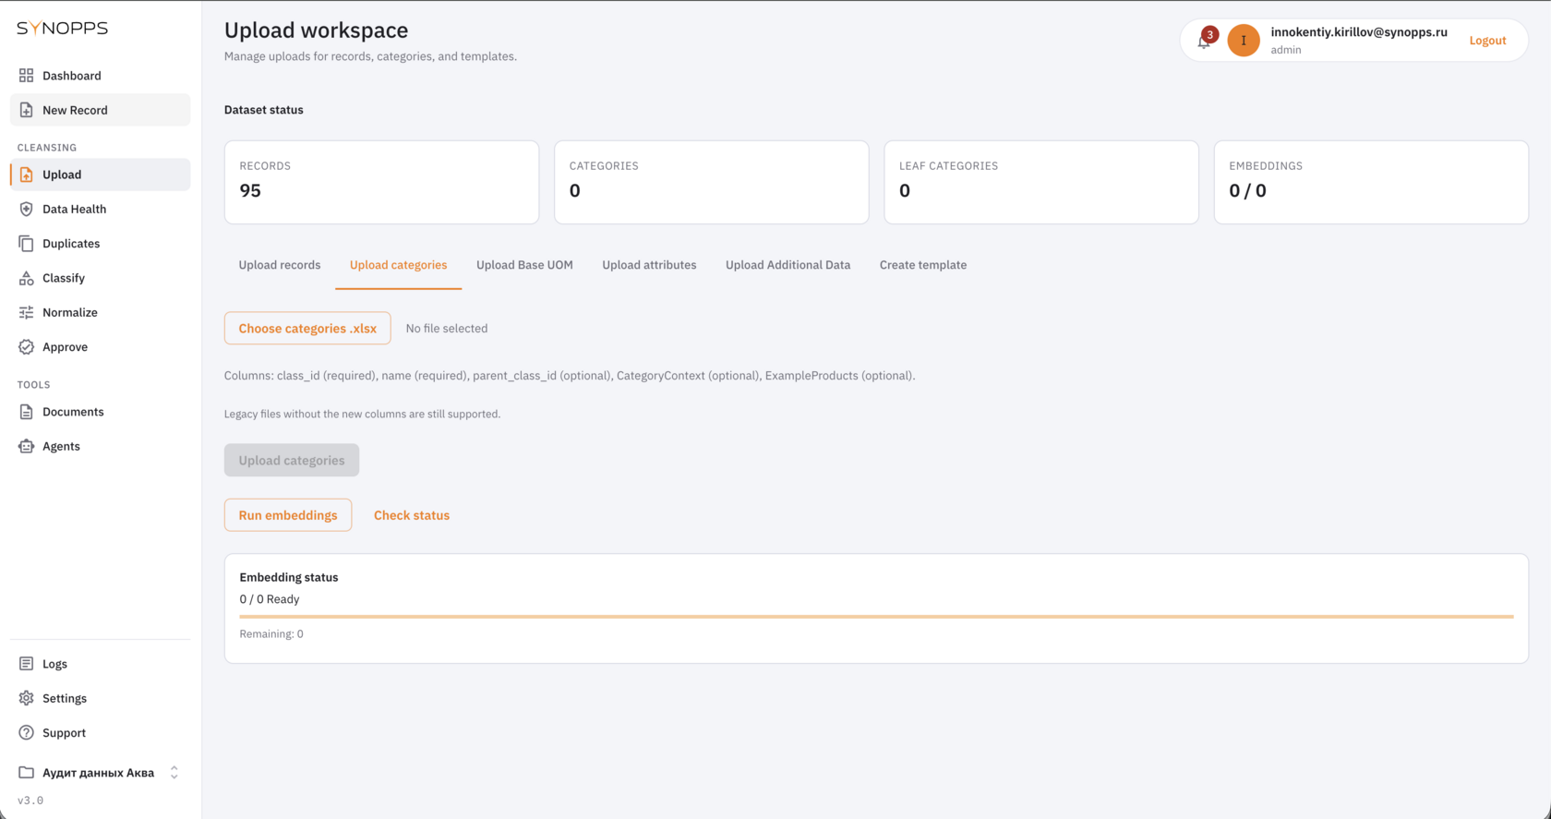
Task: Select the Classify shapes icon
Action: [26, 278]
